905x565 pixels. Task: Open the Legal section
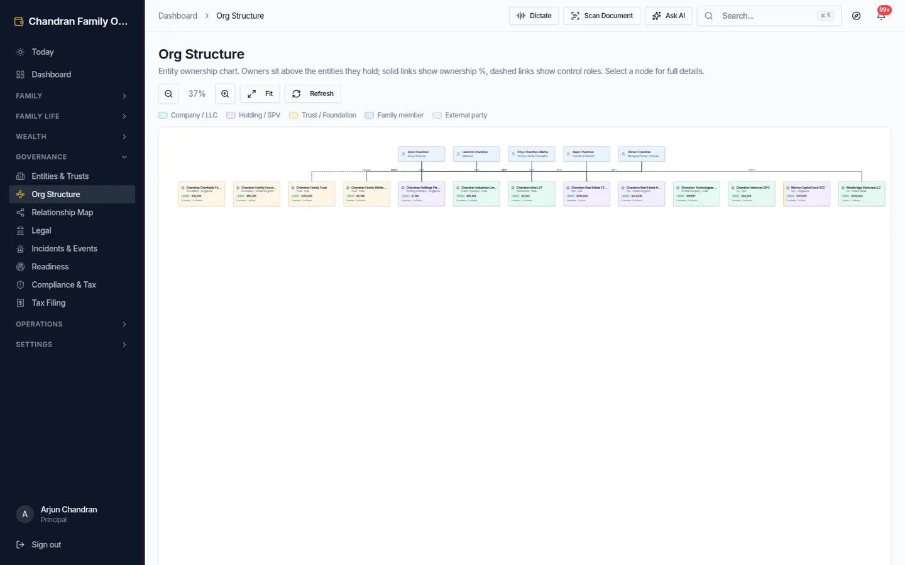72,230
